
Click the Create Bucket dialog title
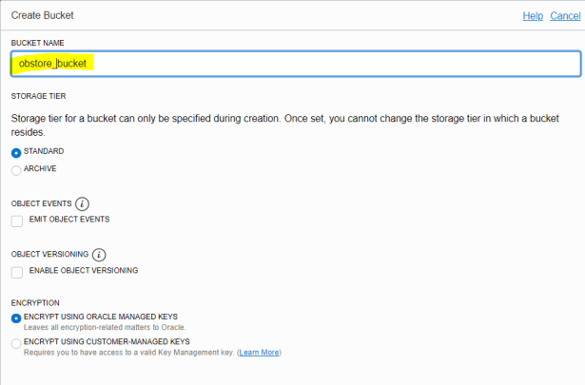pos(43,16)
